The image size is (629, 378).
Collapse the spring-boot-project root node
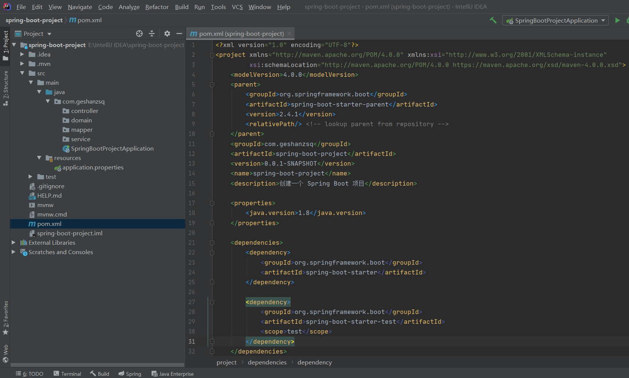pos(14,45)
